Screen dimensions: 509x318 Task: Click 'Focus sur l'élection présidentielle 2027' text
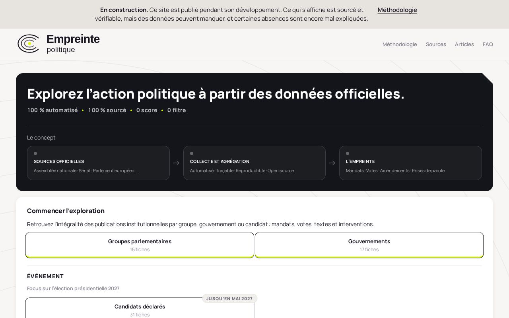tap(73, 288)
